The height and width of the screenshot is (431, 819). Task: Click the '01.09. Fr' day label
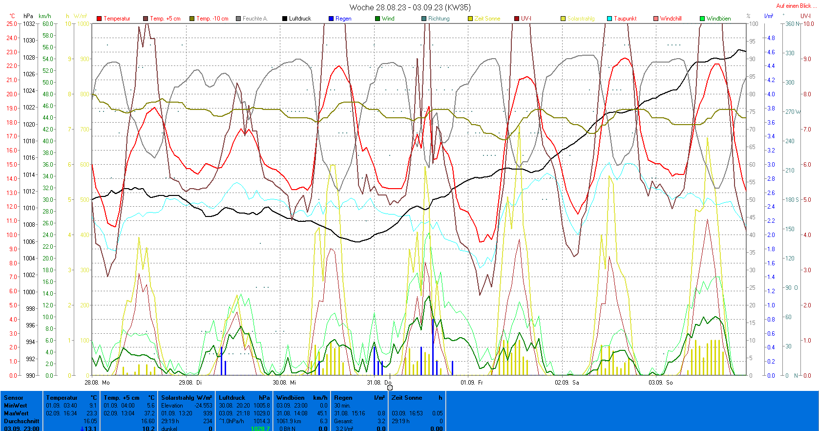472,382
